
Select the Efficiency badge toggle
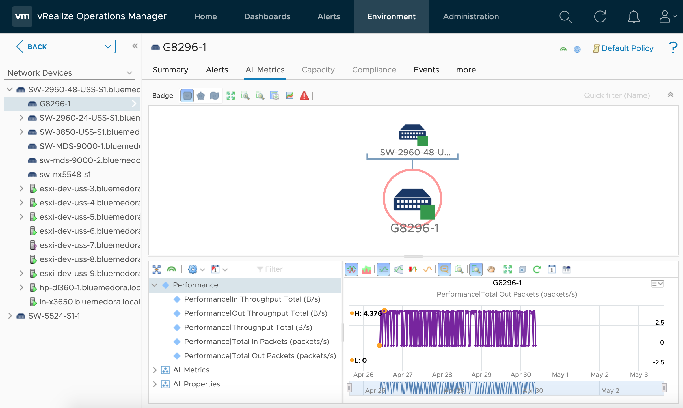(214, 96)
